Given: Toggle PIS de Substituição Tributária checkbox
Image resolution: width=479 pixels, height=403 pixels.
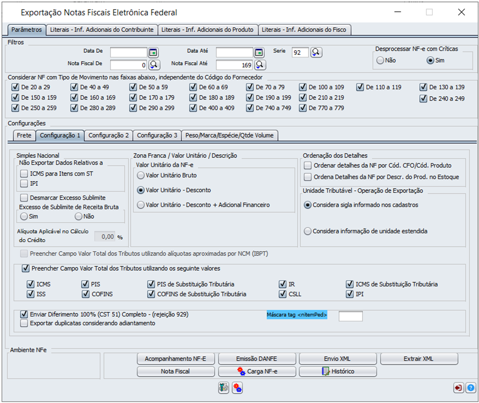Looking at the screenshot, I should coord(151,284).
